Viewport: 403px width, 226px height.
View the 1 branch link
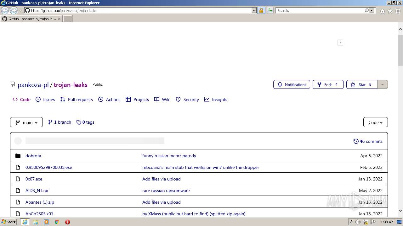(x=60, y=122)
